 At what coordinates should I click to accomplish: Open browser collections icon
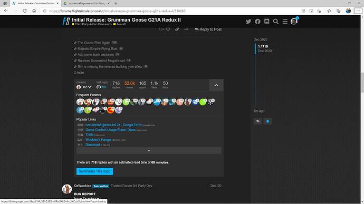pos(339,11)
